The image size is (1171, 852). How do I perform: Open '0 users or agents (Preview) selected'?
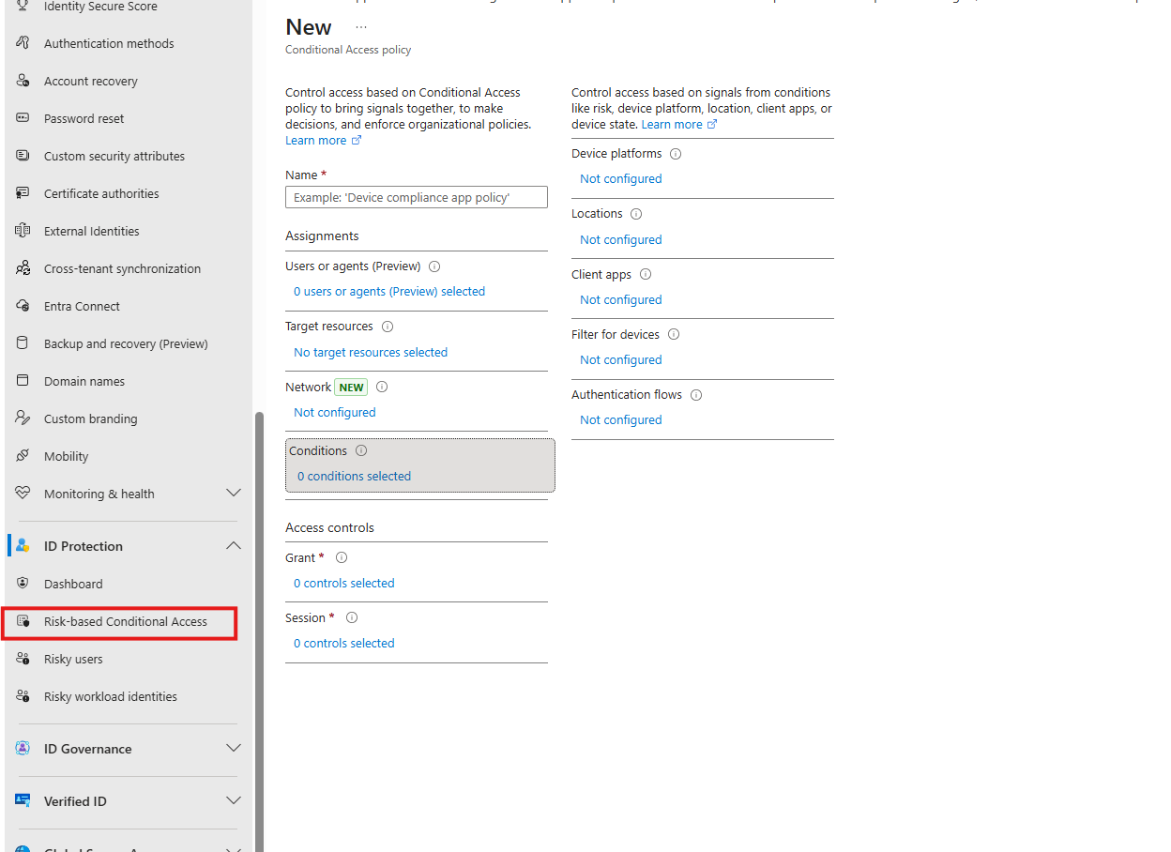389,292
